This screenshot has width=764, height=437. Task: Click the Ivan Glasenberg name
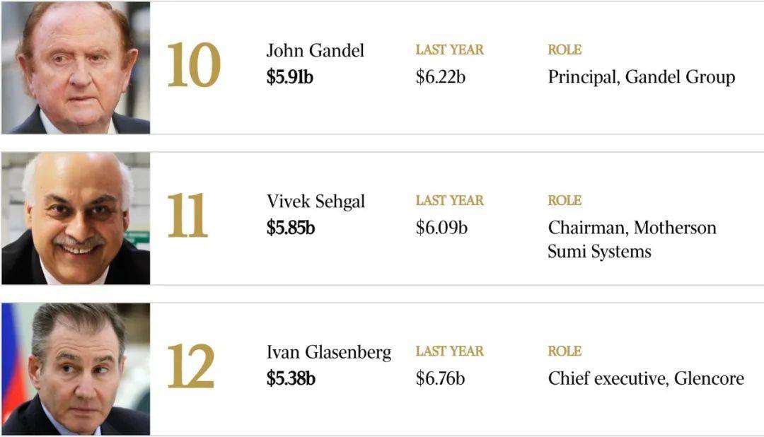click(329, 352)
